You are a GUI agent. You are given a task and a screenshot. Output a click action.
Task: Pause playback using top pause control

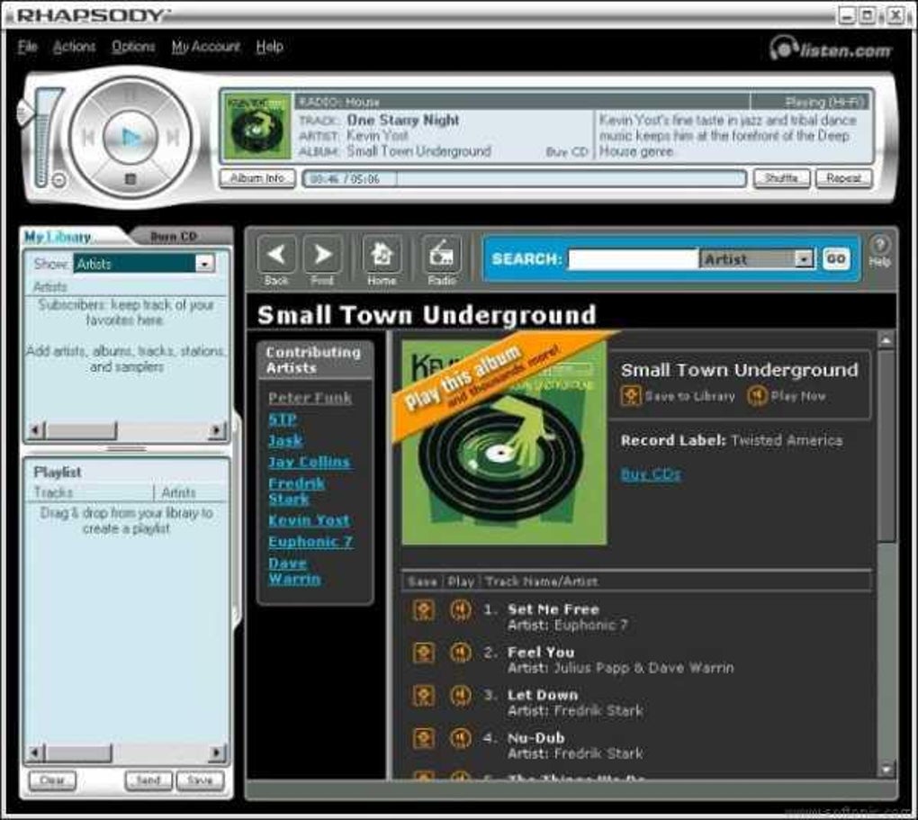point(130,95)
